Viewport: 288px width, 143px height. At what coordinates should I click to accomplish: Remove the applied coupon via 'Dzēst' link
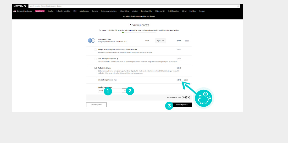click(x=186, y=80)
